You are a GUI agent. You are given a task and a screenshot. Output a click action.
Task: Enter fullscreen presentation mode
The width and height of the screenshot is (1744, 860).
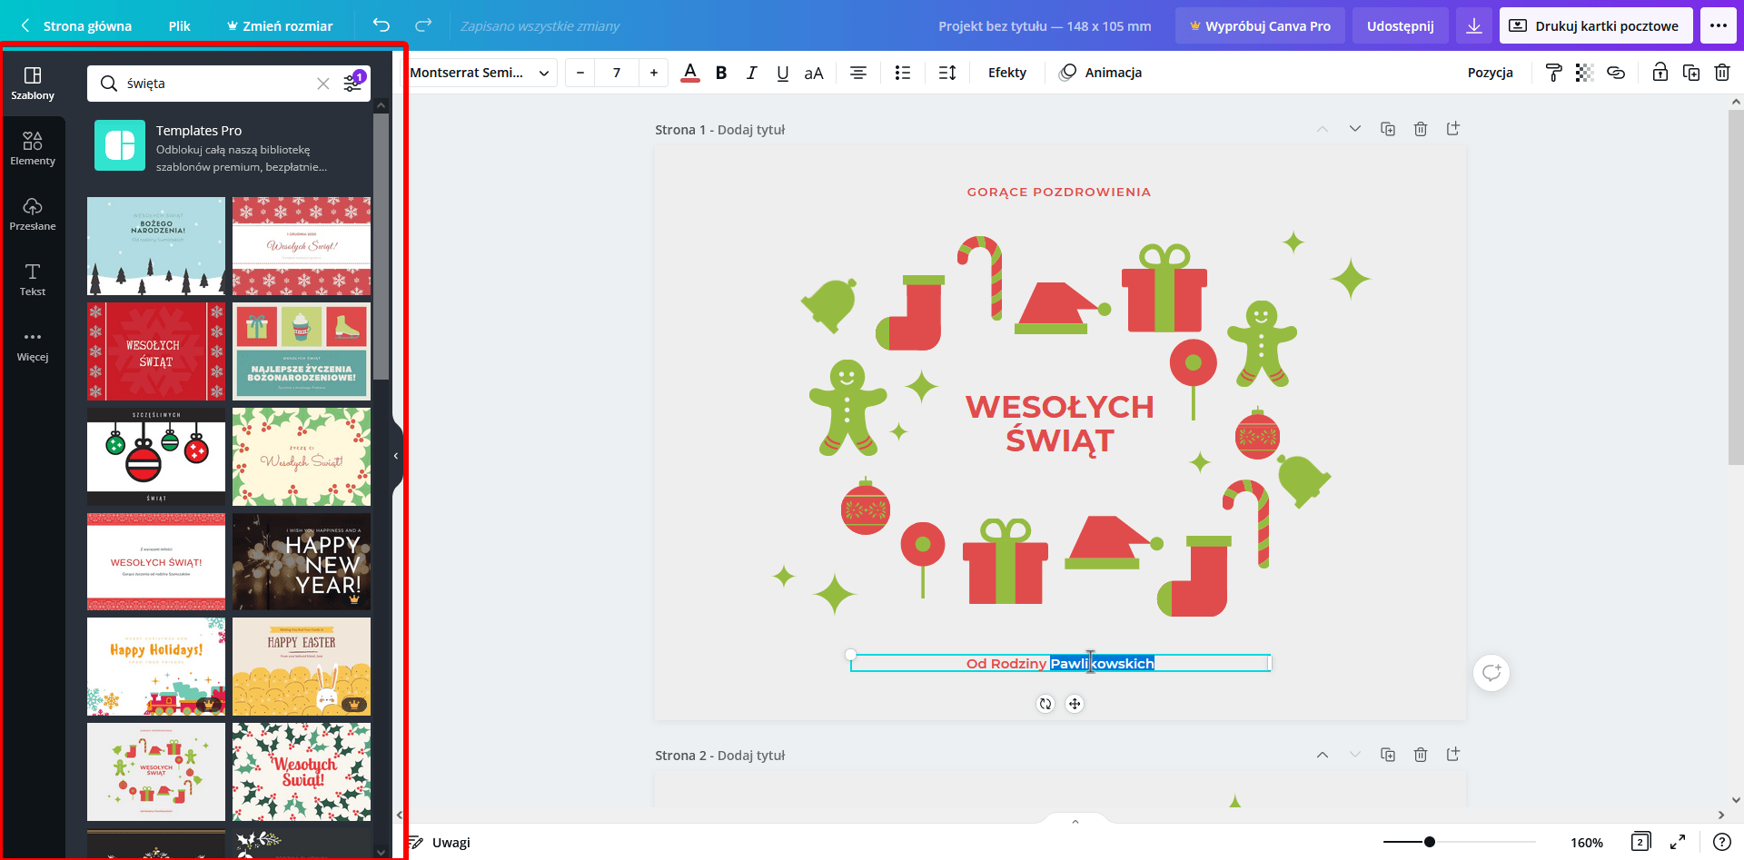coord(1678,842)
